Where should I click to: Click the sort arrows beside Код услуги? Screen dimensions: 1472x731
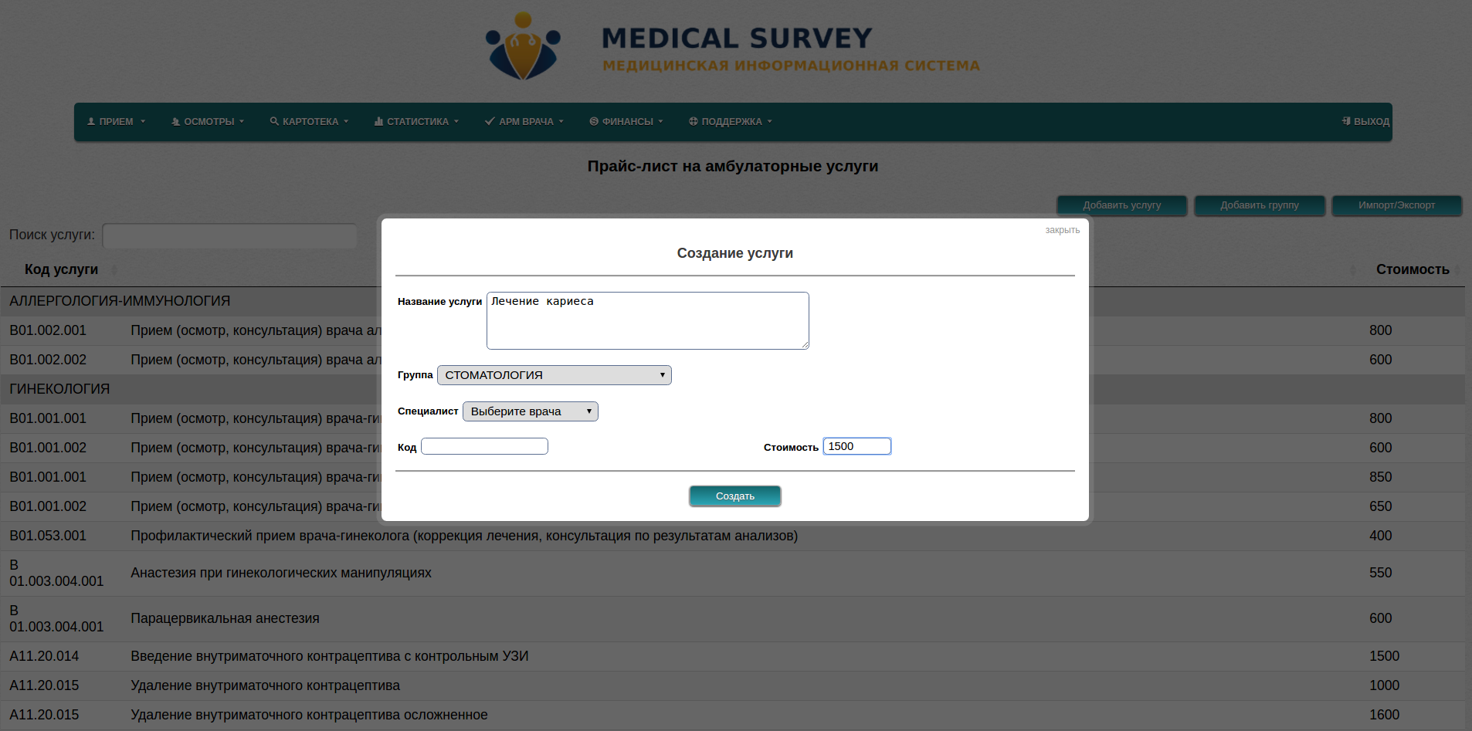114,269
